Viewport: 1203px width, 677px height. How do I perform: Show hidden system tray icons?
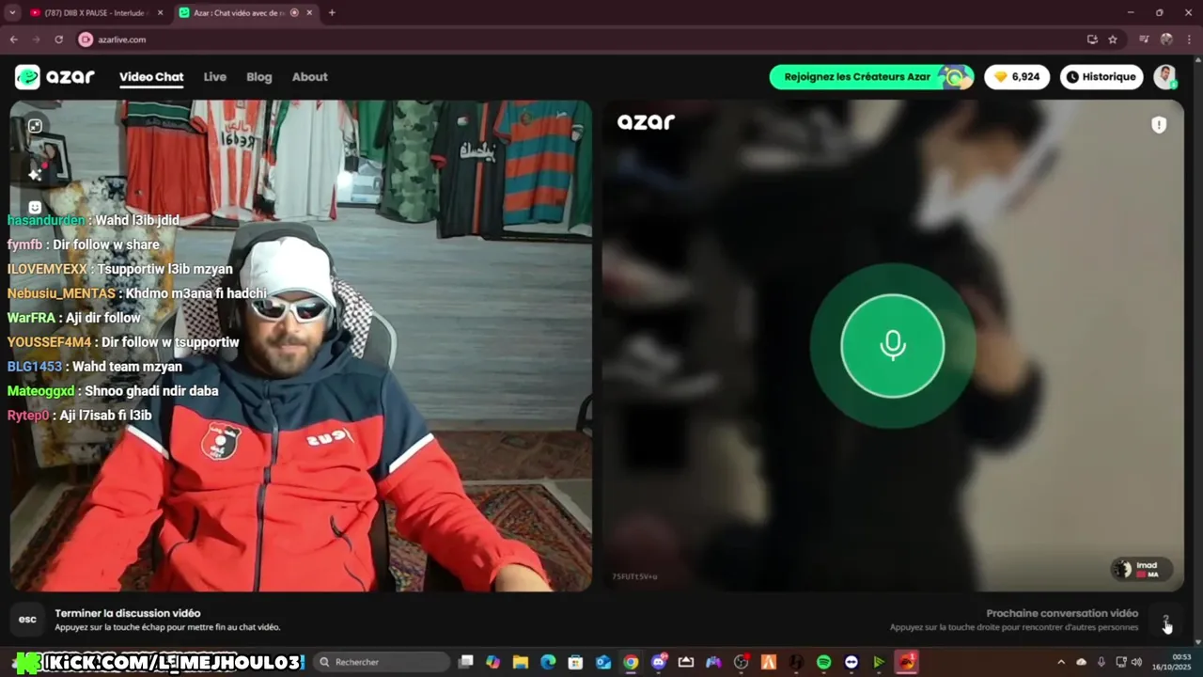[x=1061, y=662]
